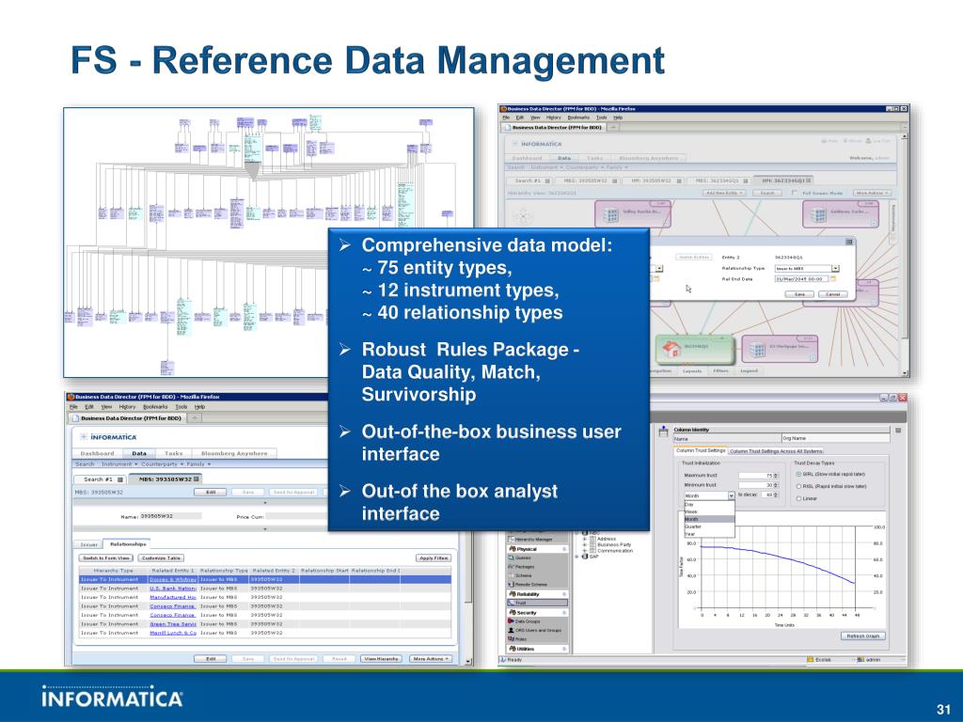Click Refresh Graph button under trust chart
This screenshot has width=963, height=722.
point(863,636)
